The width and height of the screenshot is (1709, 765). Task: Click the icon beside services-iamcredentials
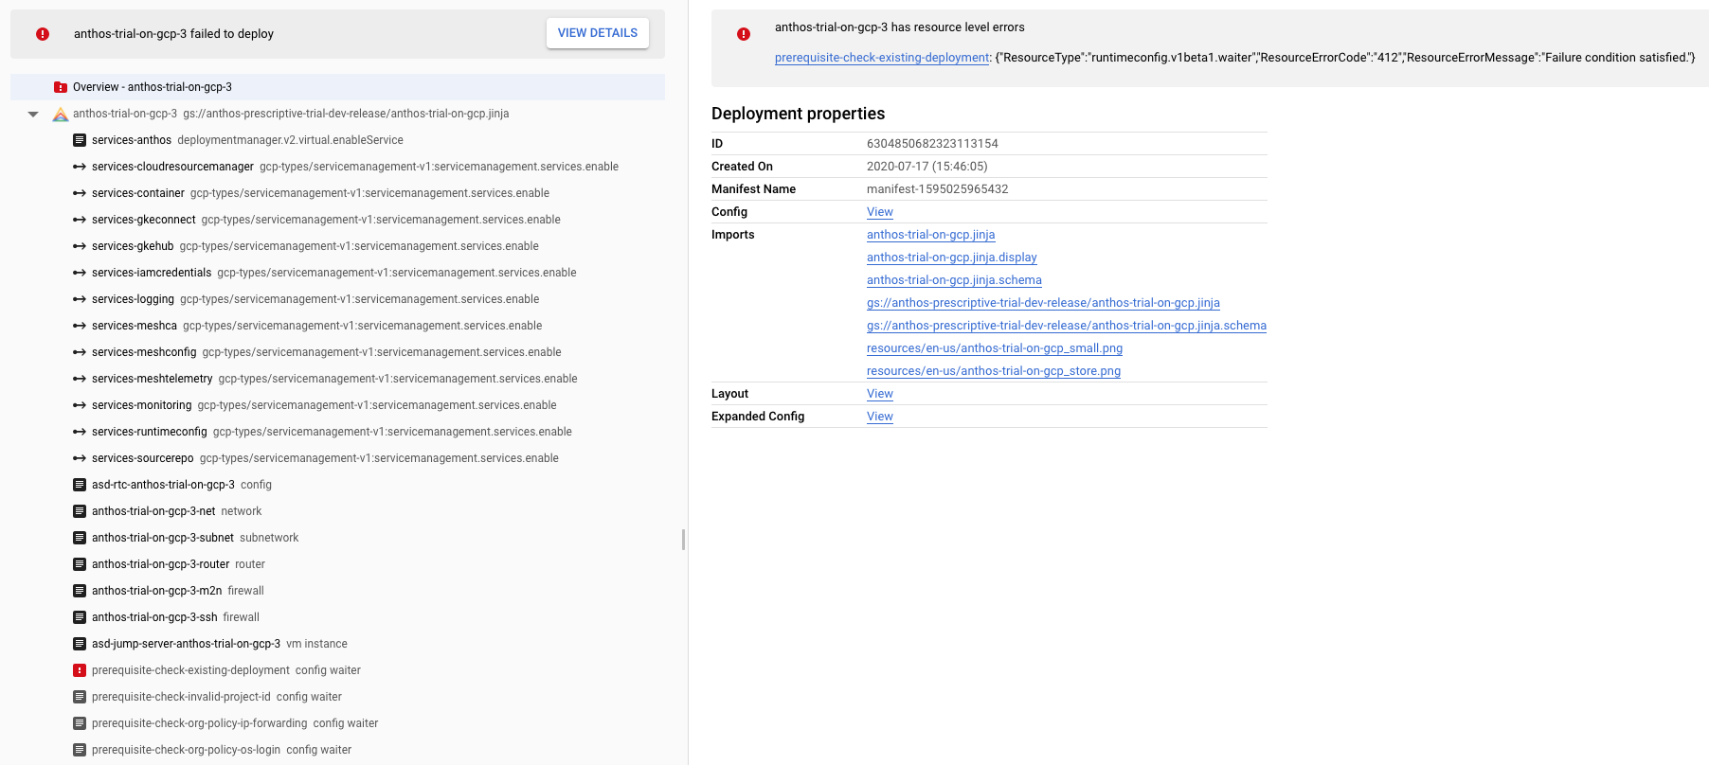click(80, 273)
